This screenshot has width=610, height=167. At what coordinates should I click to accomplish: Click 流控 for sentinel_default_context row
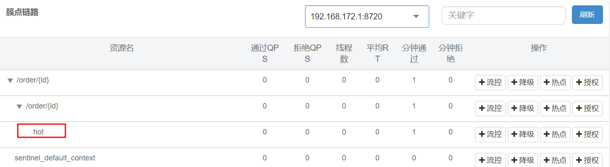(x=490, y=160)
